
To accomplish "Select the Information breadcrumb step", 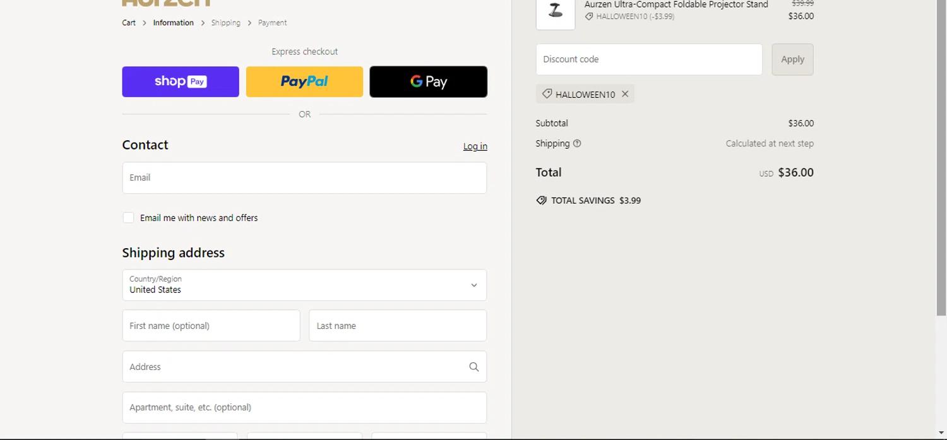I will pos(173,23).
